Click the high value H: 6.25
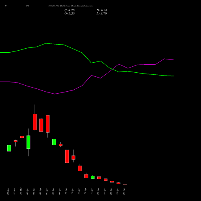Screen dimensions: 201x201 102,10
